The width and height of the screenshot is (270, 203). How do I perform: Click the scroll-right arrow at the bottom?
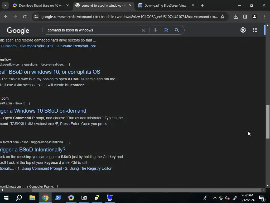[x=263, y=190]
